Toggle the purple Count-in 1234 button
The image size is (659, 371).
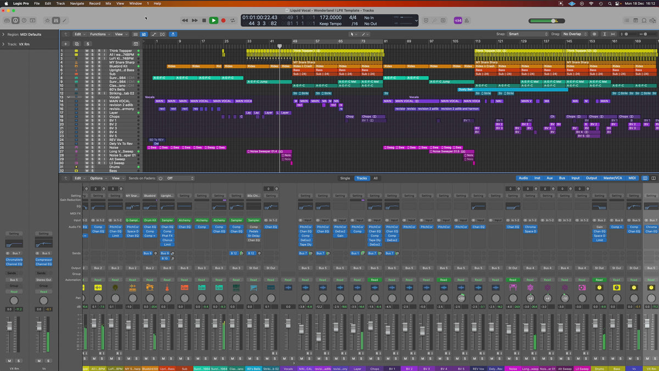click(457, 20)
